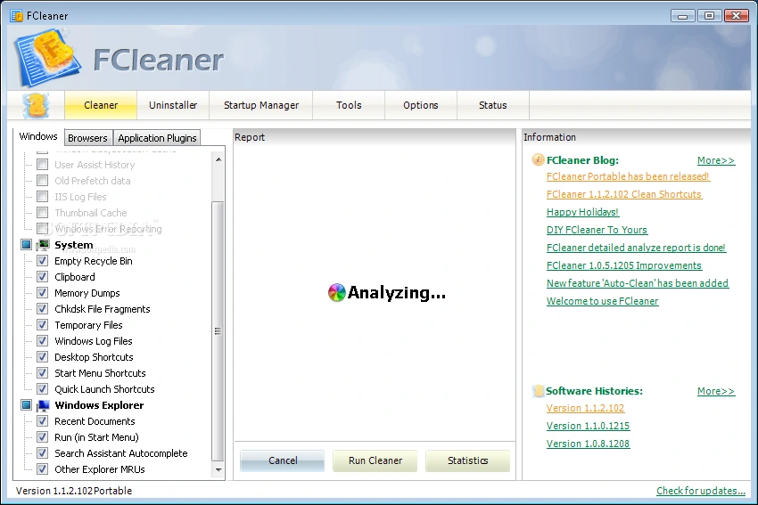Screen dimensions: 758x505
Task: Click Check for updates link
Action: pos(700,491)
